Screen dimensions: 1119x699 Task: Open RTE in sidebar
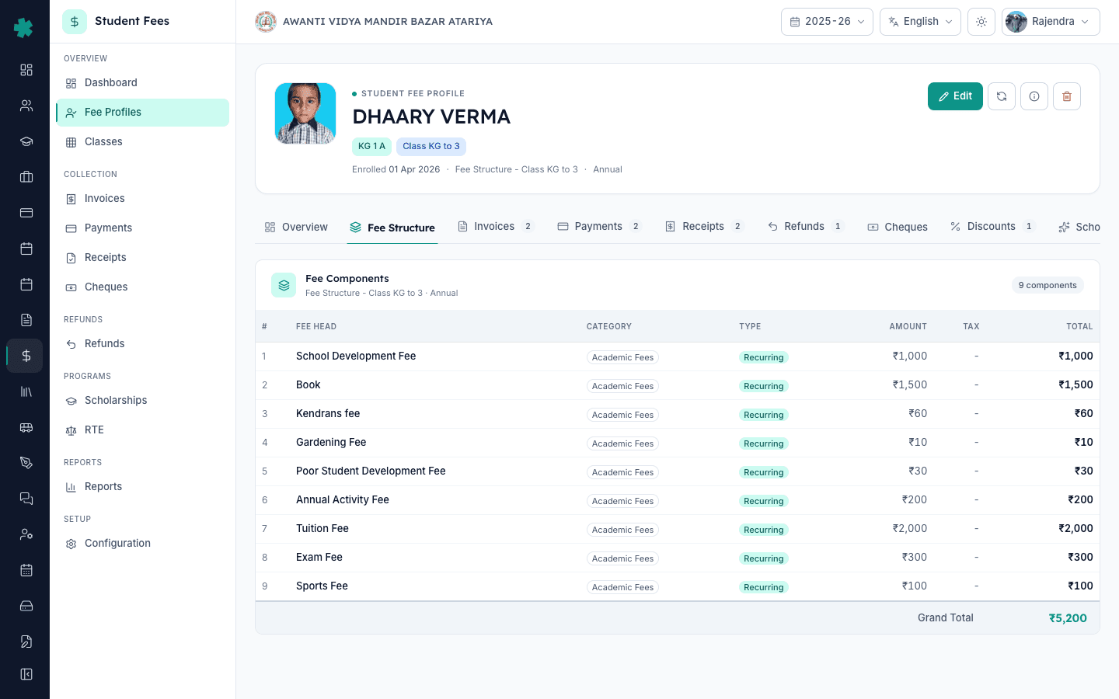pos(142,430)
